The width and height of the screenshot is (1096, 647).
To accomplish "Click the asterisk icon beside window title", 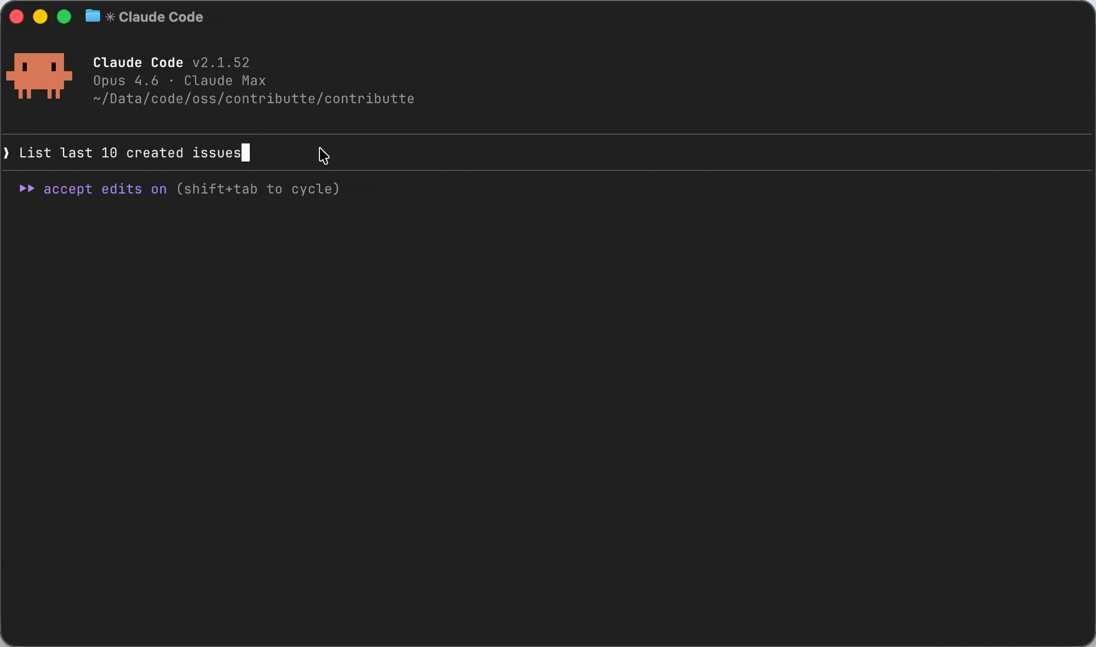I will 110,17.
